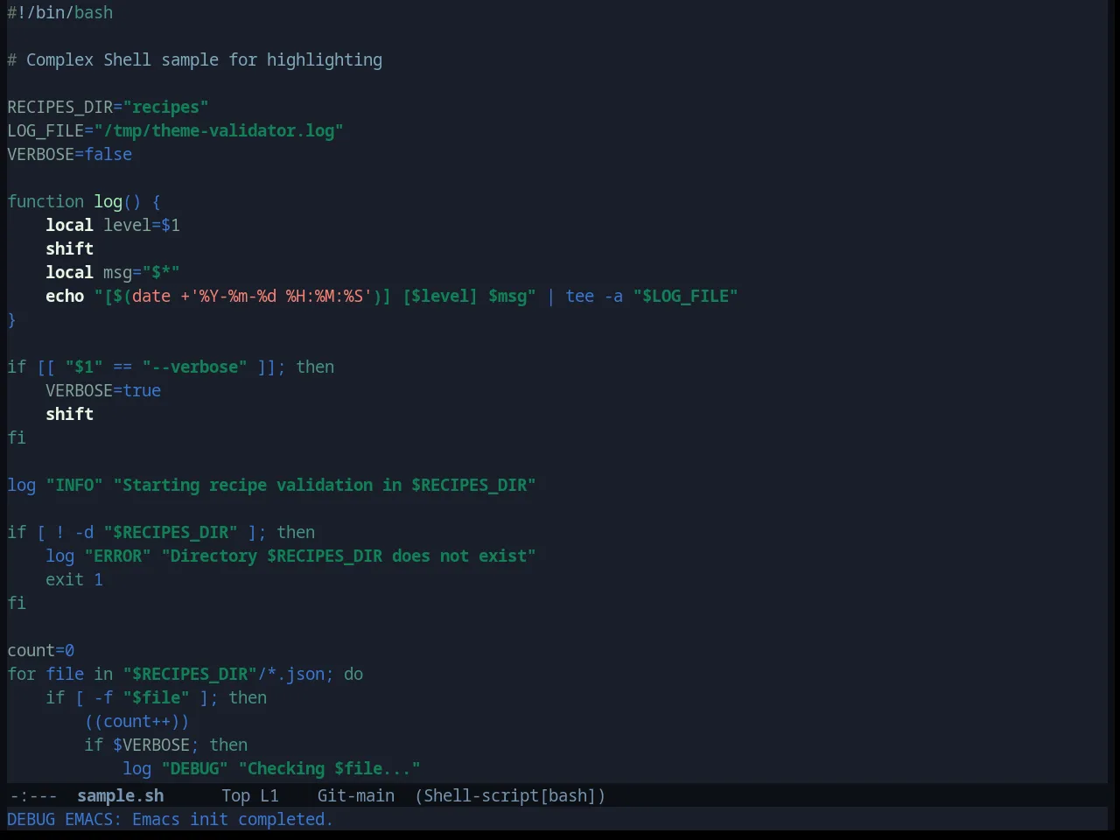Click the 'for file in' loop line

185,674
